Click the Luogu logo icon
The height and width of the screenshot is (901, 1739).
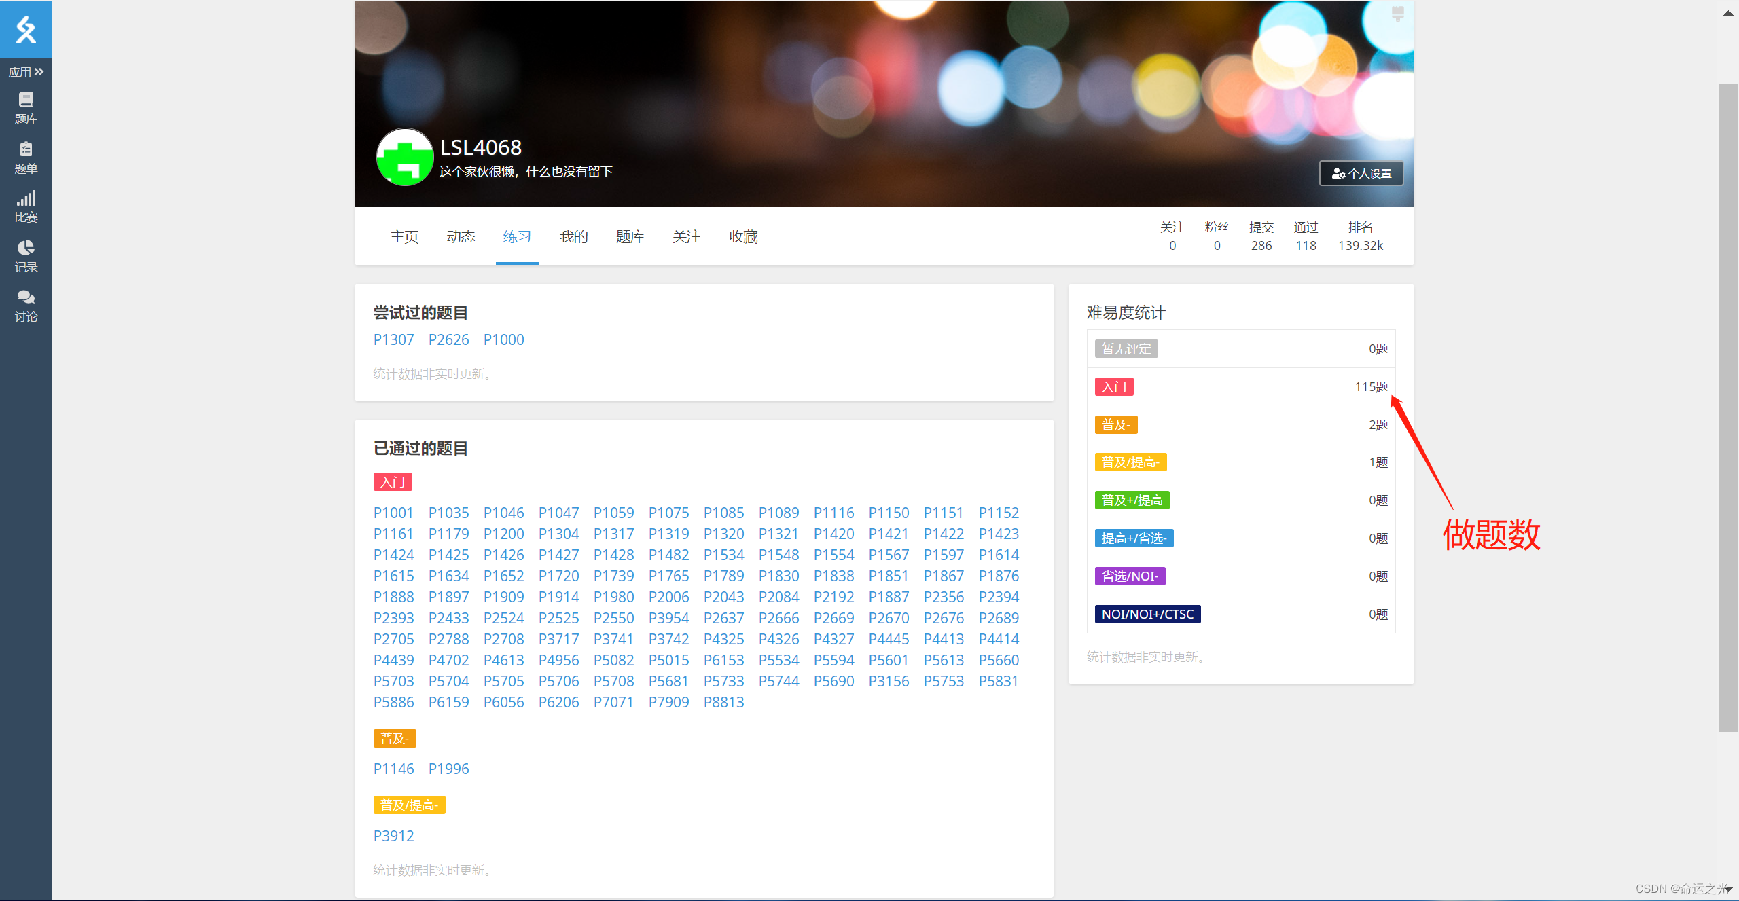coord(26,29)
